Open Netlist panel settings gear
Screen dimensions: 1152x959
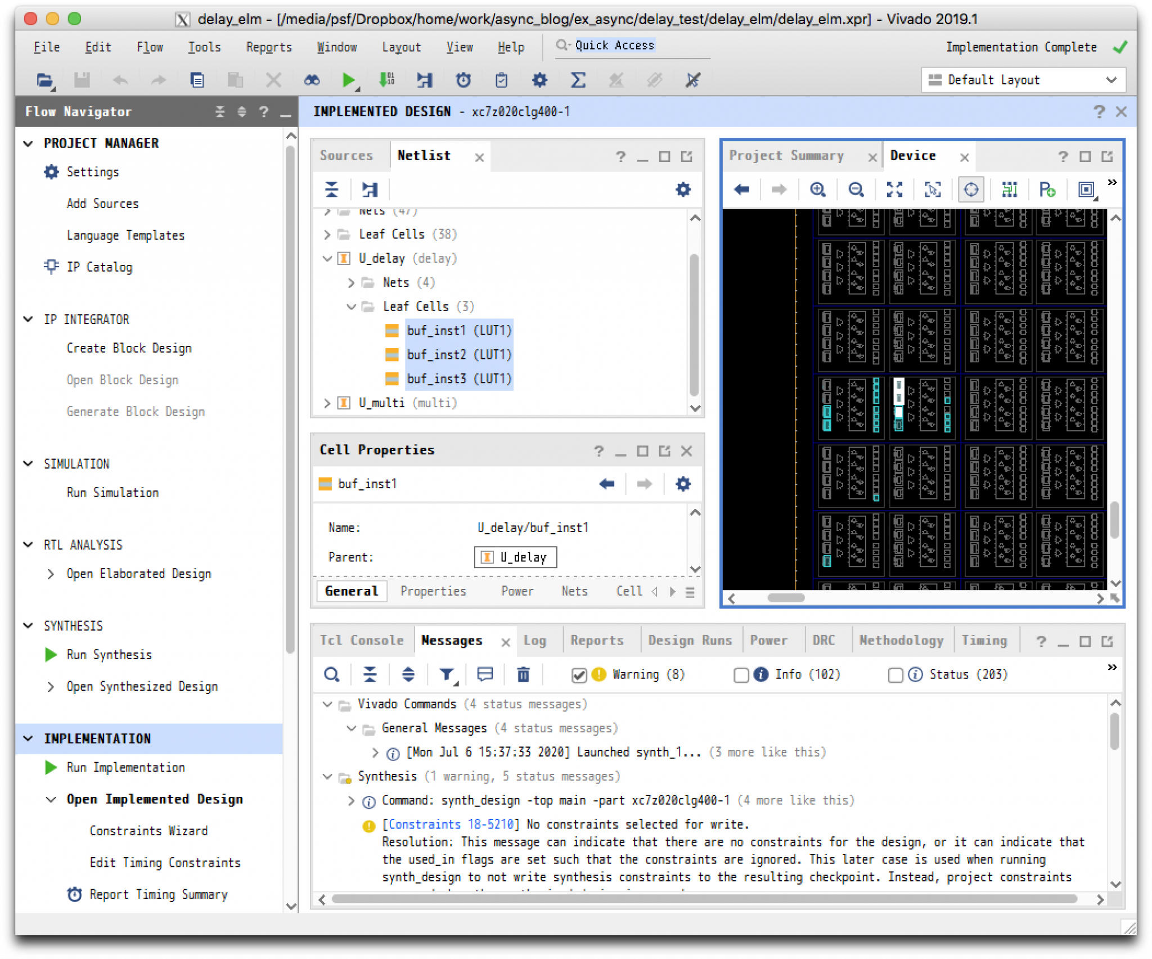pos(683,190)
